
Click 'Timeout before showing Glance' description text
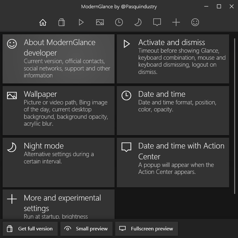pyautogui.click(x=182, y=61)
